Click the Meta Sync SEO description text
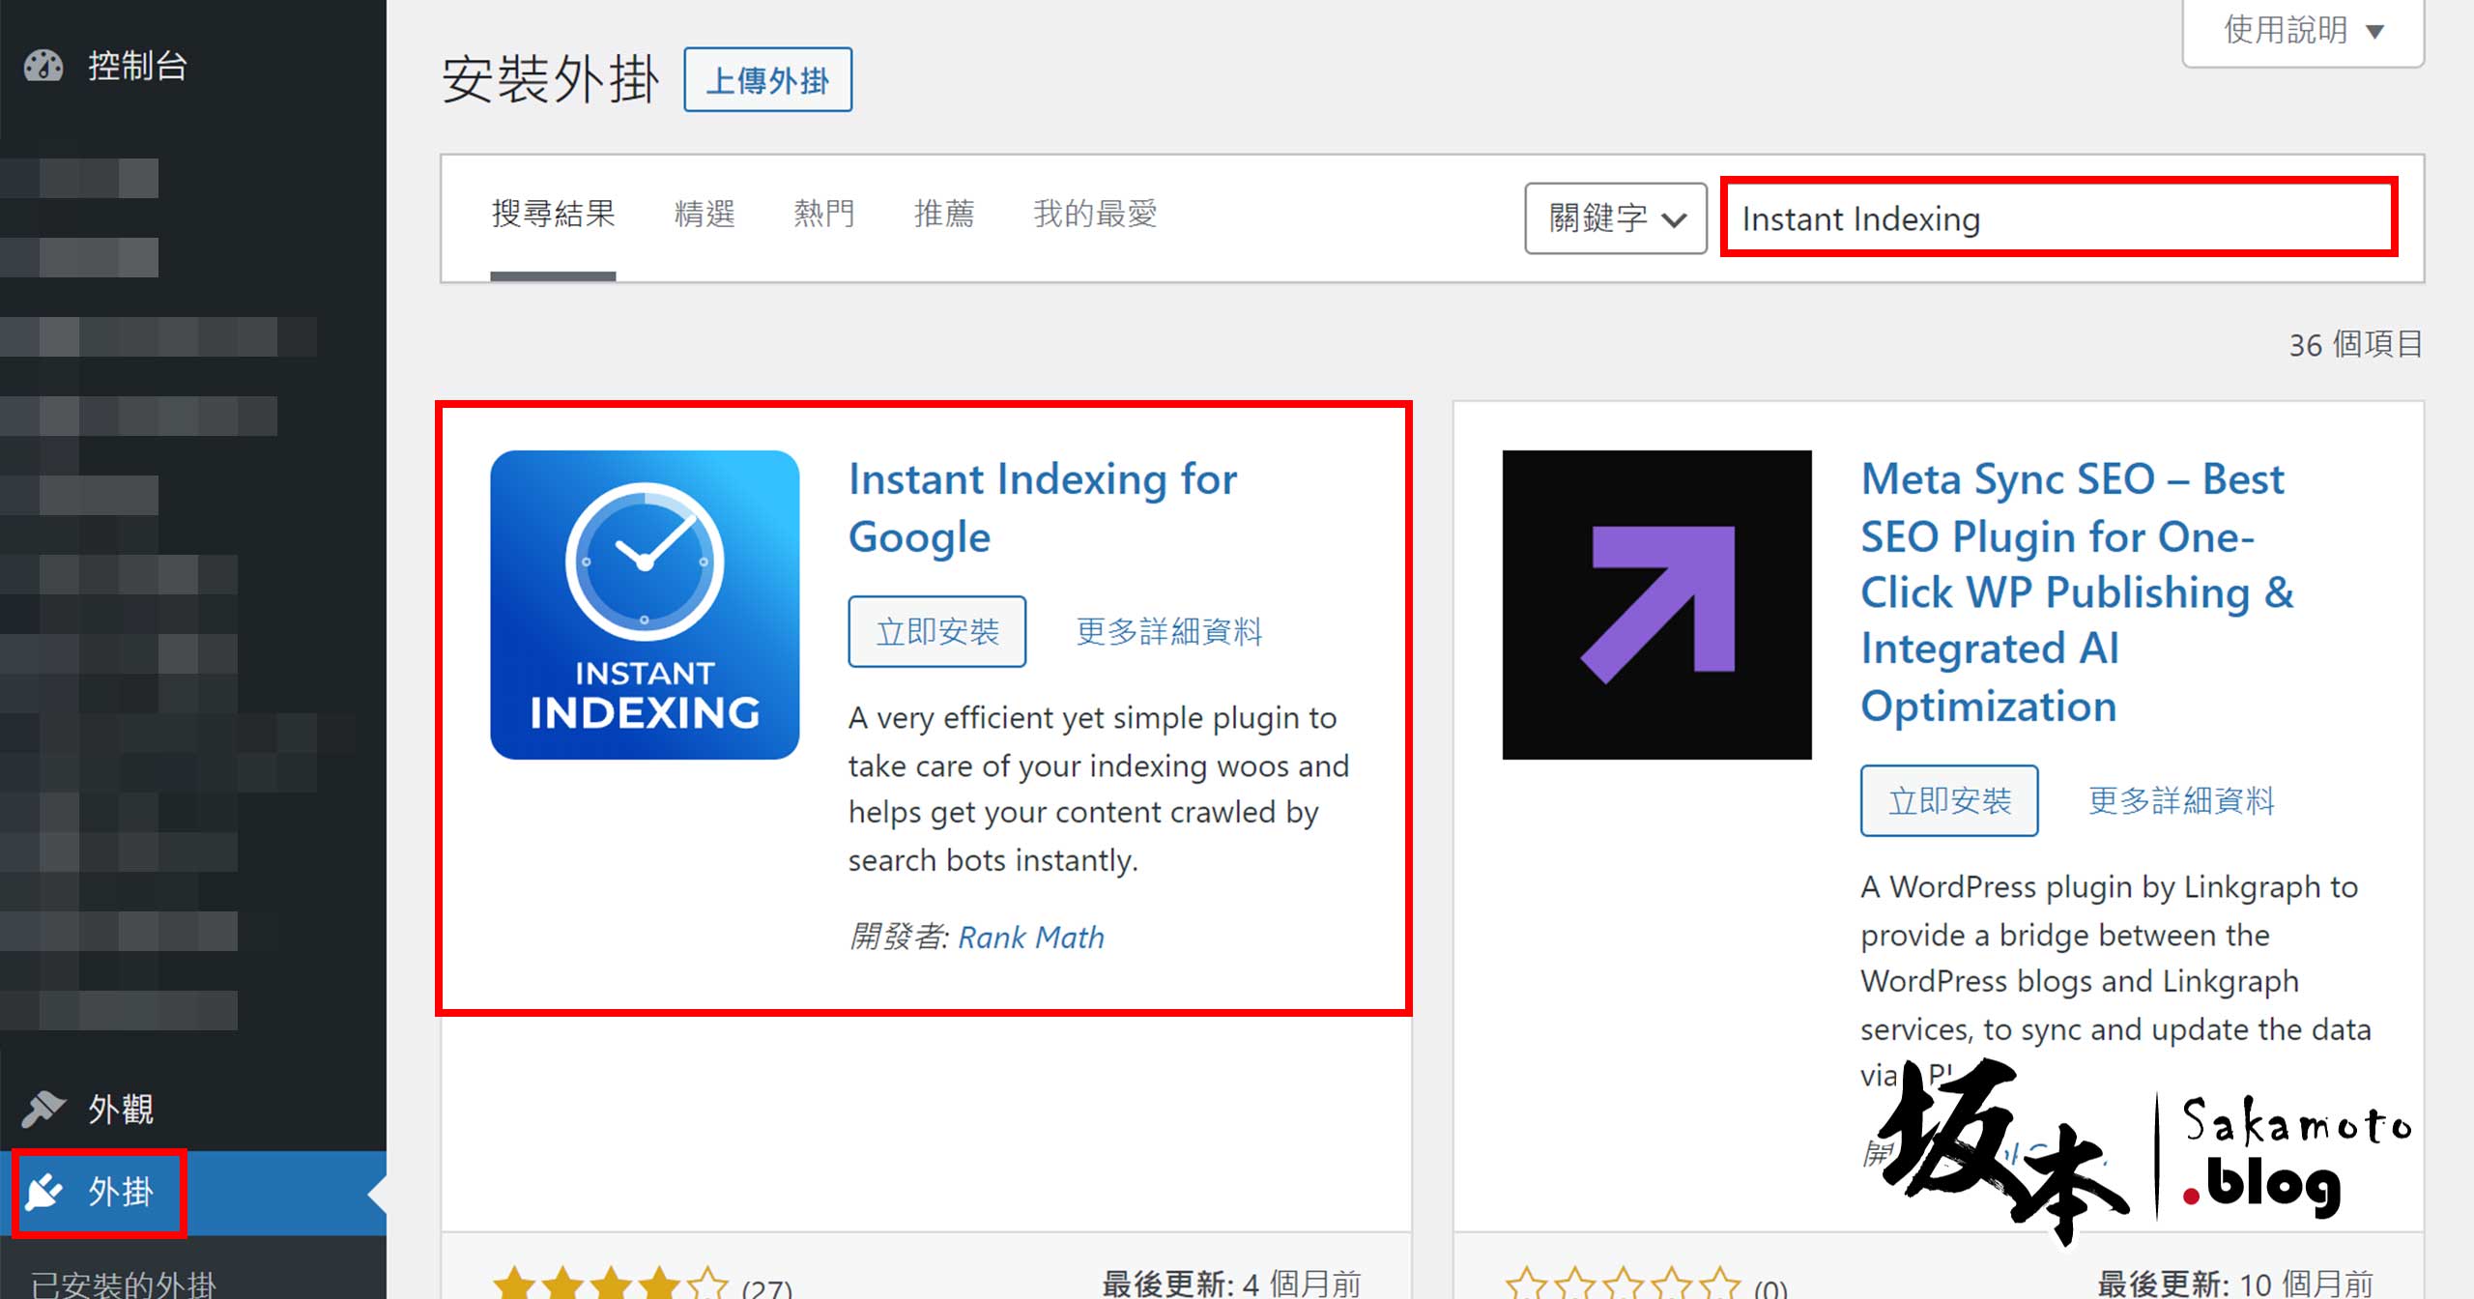 [2115, 981]
